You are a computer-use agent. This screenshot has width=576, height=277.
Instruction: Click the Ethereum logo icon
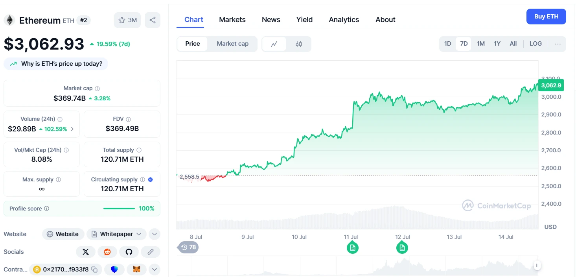[9, 20]
